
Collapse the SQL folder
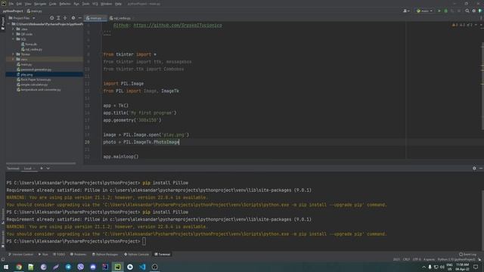(x=14, y=39)
